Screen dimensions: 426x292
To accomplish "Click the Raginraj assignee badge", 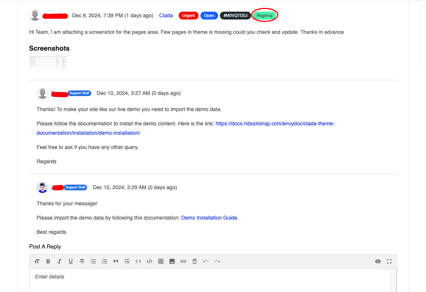I will (264, 15).
